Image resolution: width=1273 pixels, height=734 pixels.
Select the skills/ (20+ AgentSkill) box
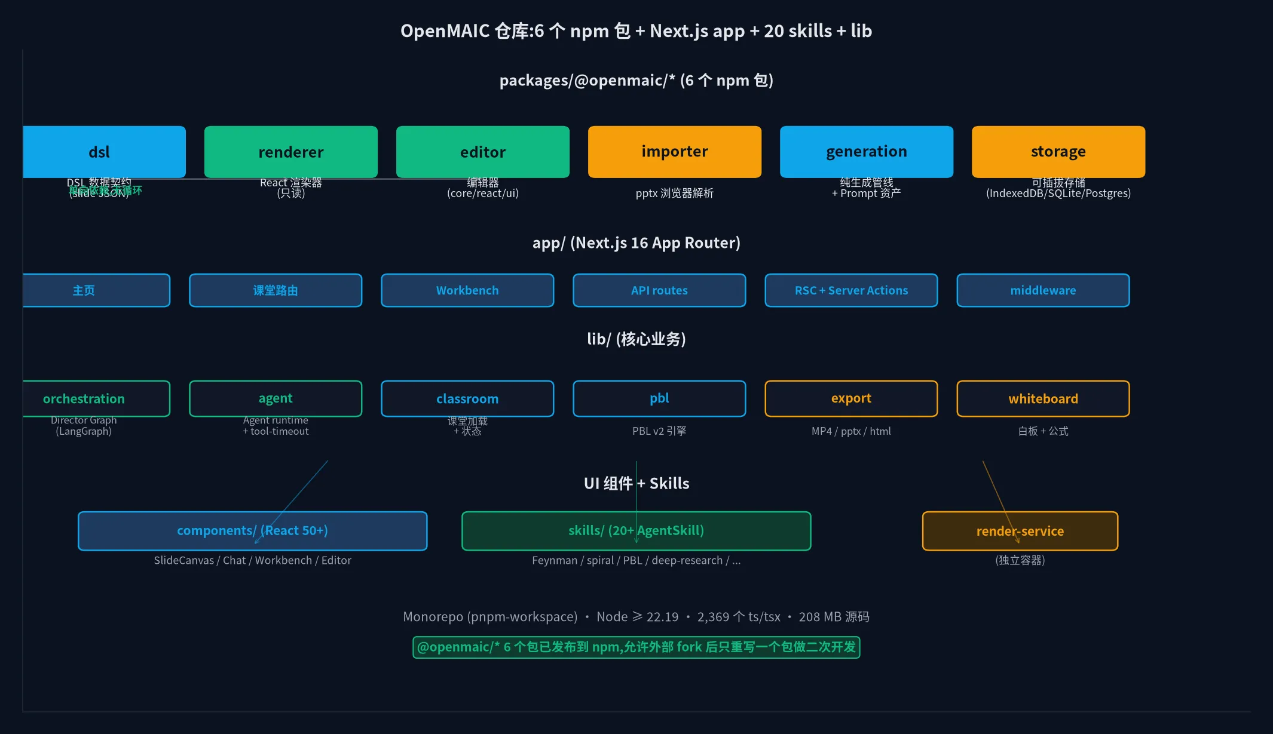click(636, 531)
